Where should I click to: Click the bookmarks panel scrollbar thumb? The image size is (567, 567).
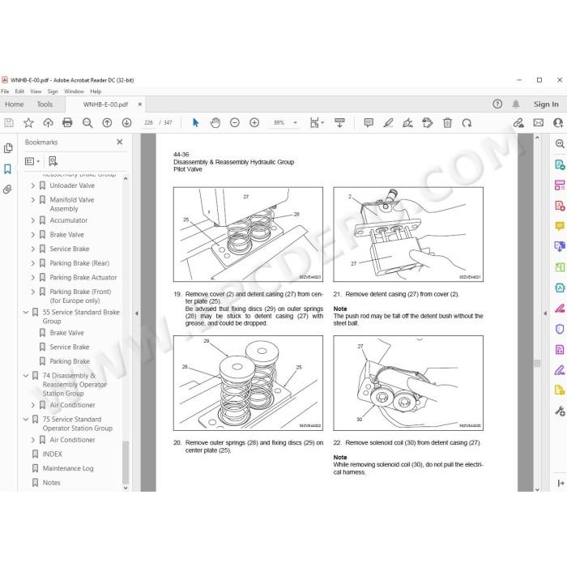point(126,463)
